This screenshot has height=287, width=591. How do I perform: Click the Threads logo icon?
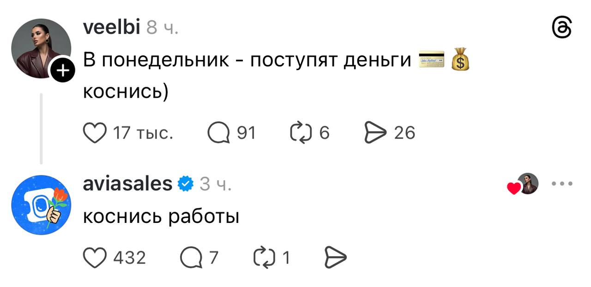[562, 29]
